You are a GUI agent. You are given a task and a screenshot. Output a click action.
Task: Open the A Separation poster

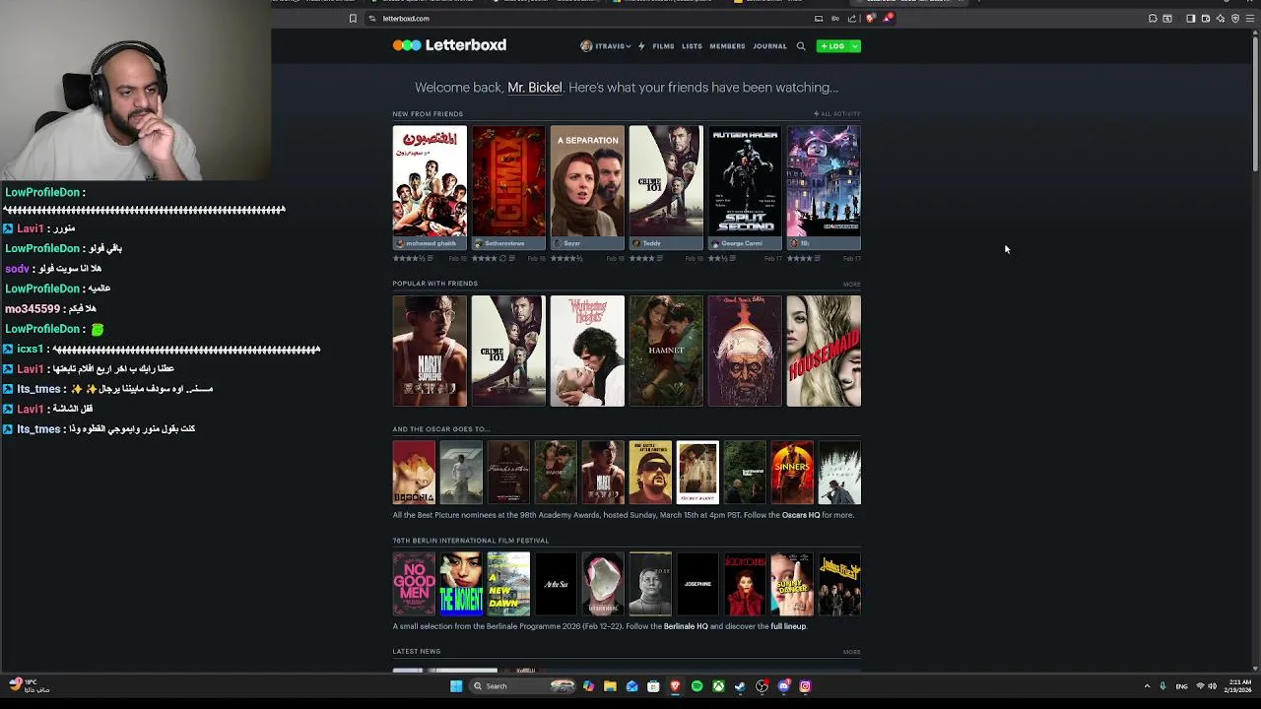(587, 181)
